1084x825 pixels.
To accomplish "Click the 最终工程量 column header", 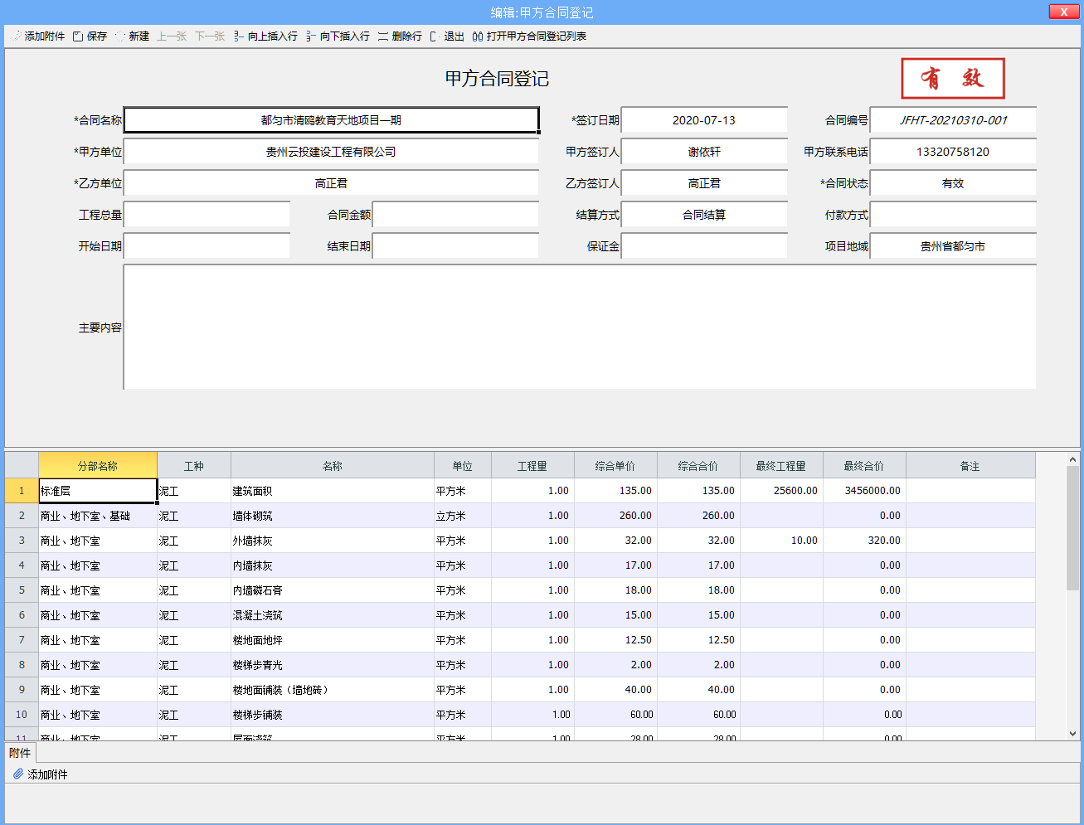I will (781, 466).
